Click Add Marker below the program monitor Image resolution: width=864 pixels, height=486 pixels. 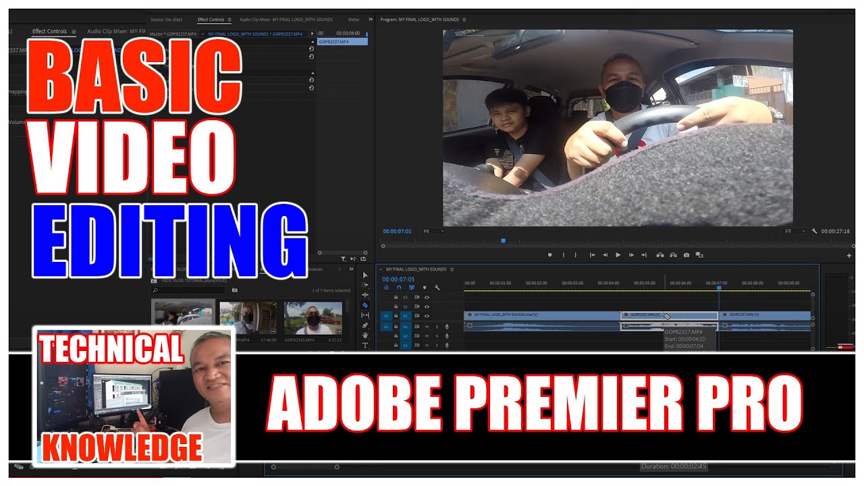coord(549,255)
